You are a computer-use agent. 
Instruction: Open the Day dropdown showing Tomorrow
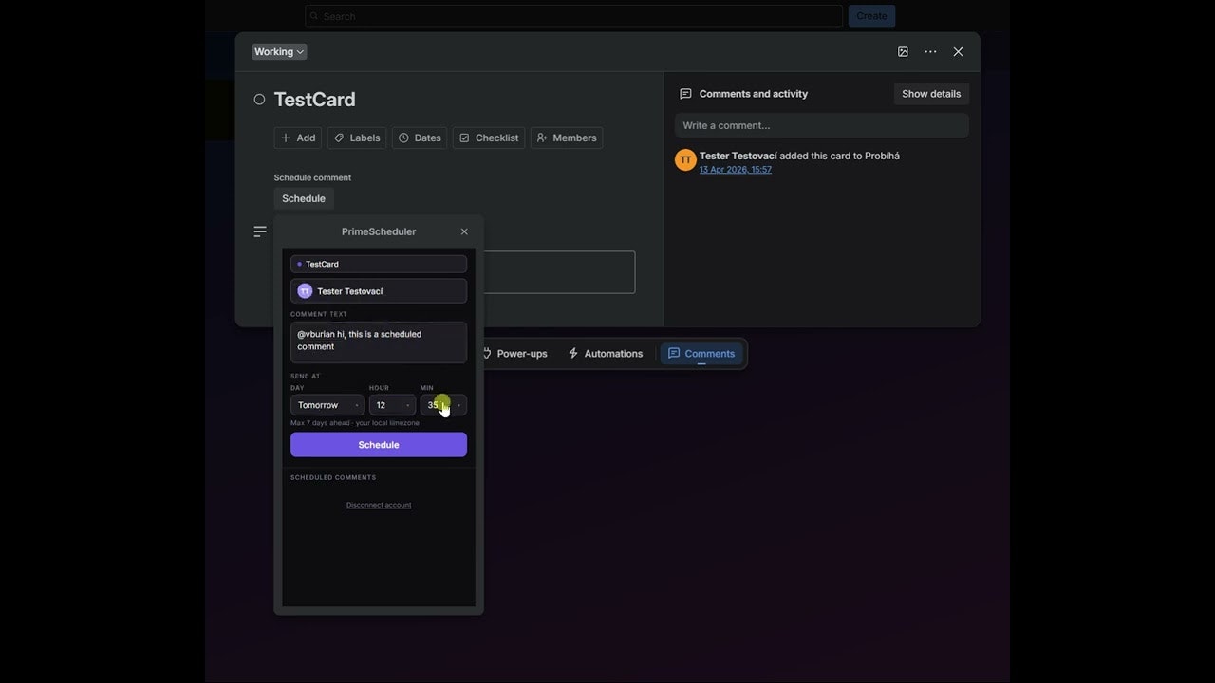pos(327,405)
